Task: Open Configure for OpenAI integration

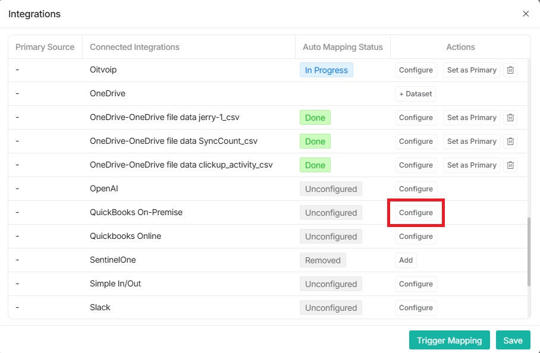Action: click(x=416, y=189)
